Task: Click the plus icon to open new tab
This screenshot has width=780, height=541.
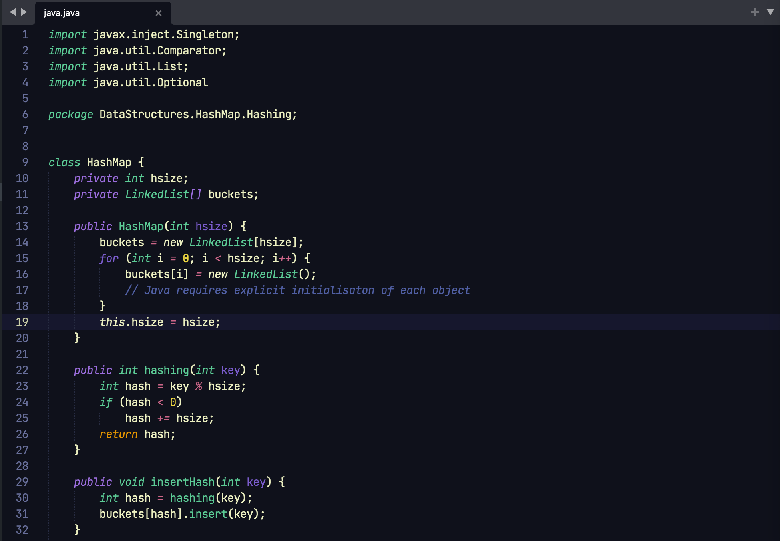Action: [755, 12]
